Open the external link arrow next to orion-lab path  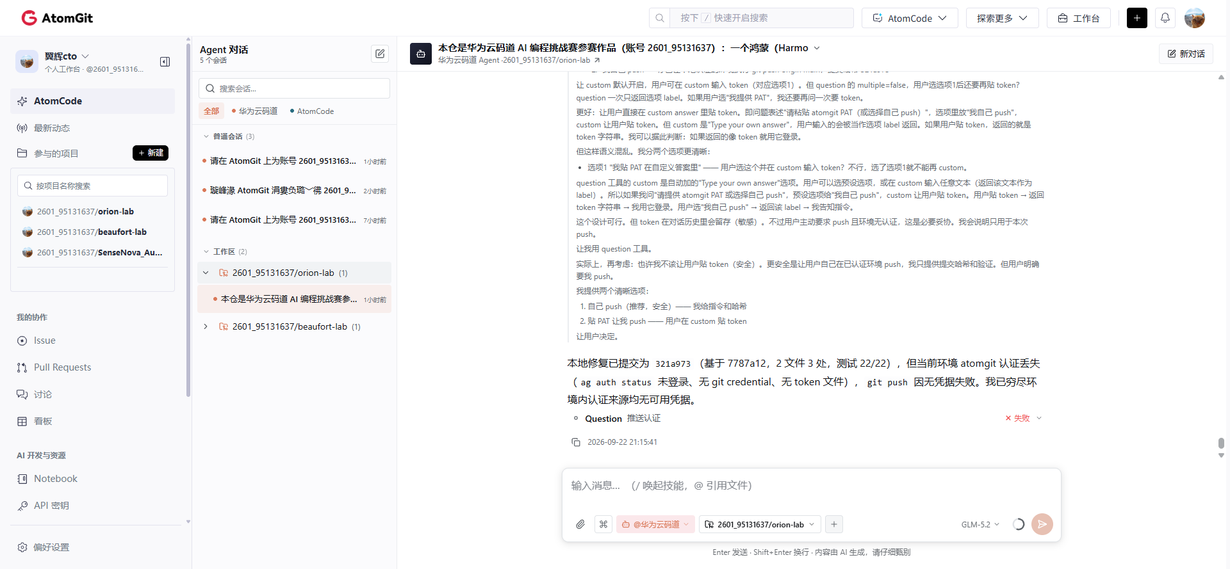[597, 60]
